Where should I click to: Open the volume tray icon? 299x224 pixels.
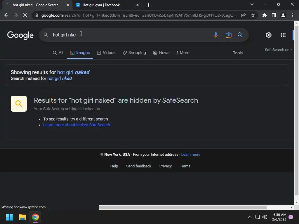265,217
